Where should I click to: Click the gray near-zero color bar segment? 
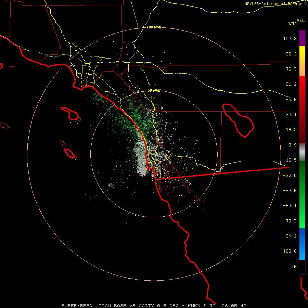(x=302, y=152)
